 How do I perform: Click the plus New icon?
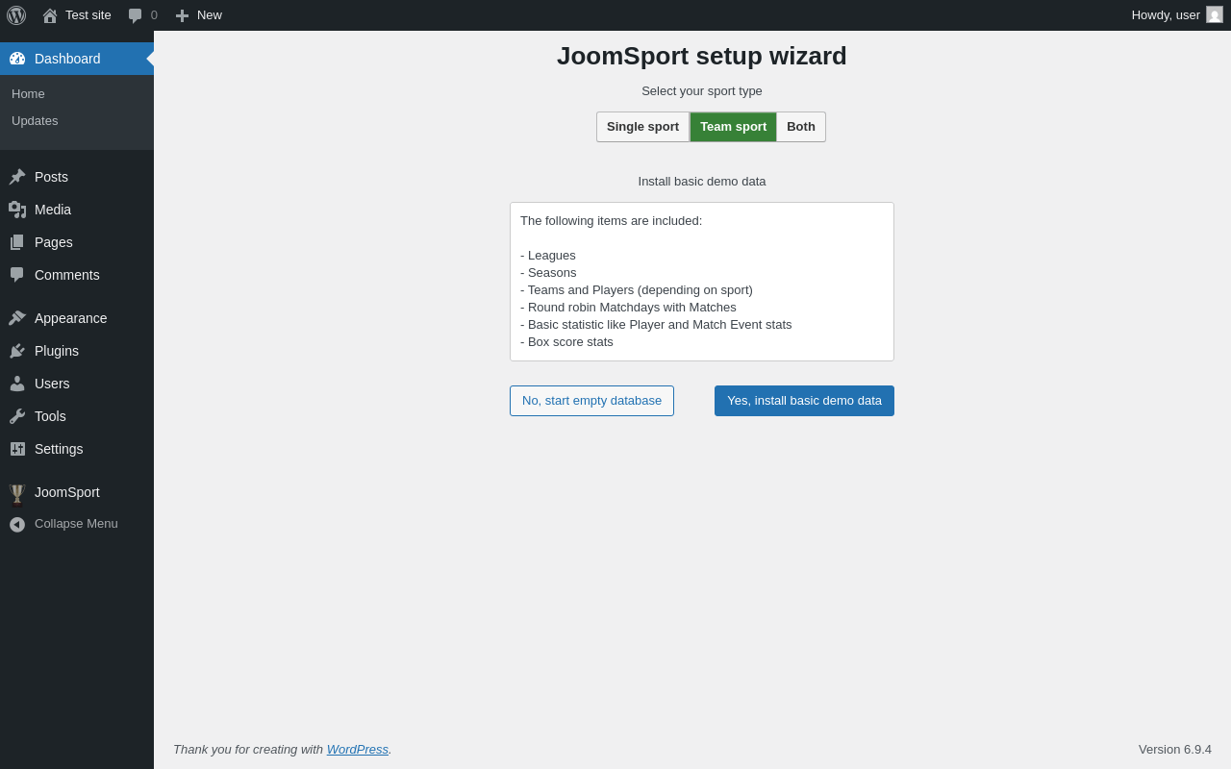pos(182,15)
